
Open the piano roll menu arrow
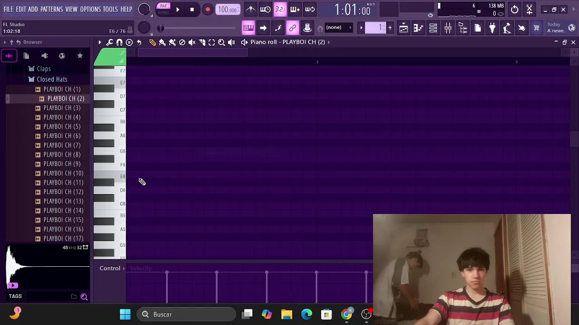pos(100,42)
